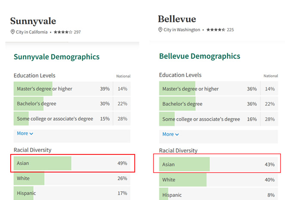Click Sunnyvale's star rating icons

[x=63, y=32]
